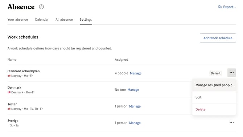Click the Denmark schedule name

coord(14,88)
